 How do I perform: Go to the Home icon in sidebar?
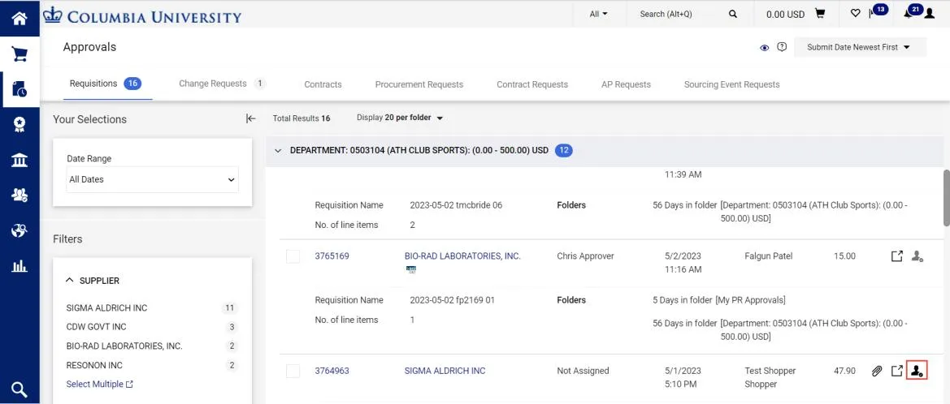[x=20, y=18]
